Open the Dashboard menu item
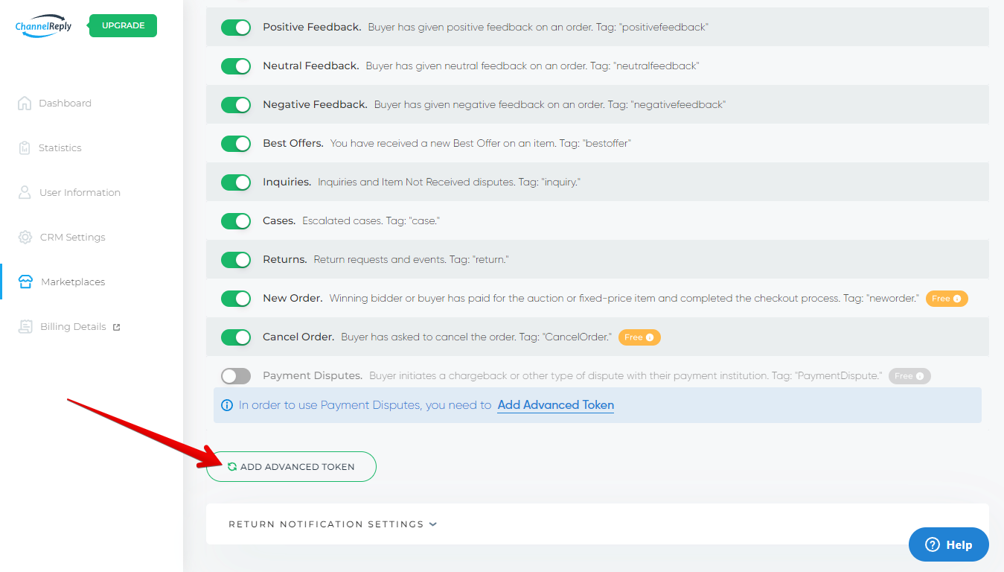Viewport: 1004px width, 572px height. 65,103
